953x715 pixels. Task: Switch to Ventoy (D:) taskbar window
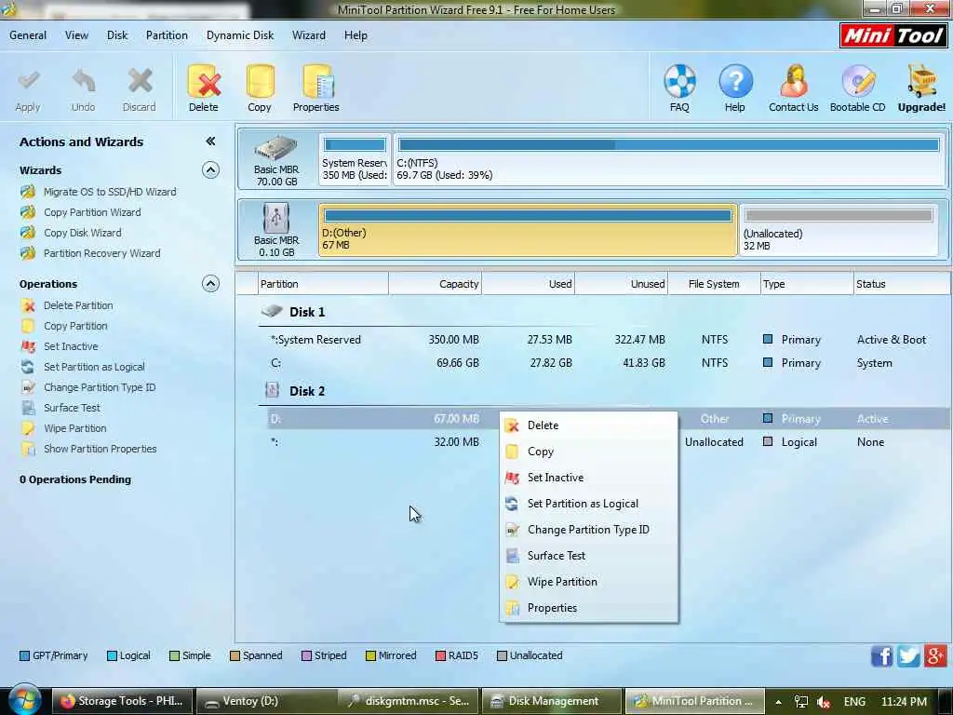pos(266,701)
